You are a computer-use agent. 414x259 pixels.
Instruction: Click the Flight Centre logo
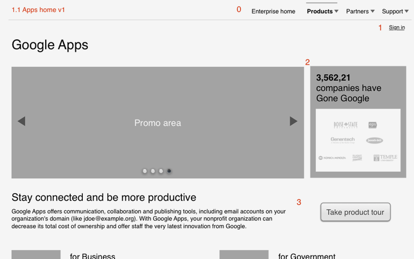(x=357, y=157)
